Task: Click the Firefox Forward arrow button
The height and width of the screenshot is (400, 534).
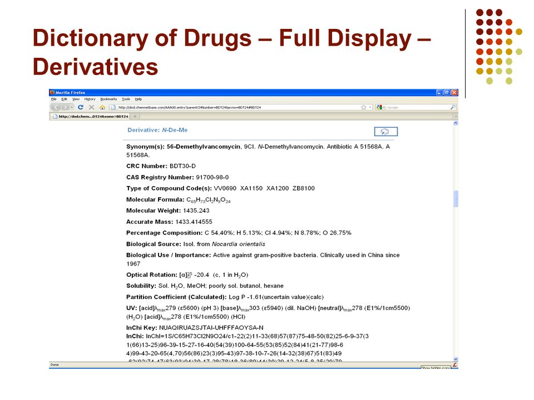Action: (65, 107)
